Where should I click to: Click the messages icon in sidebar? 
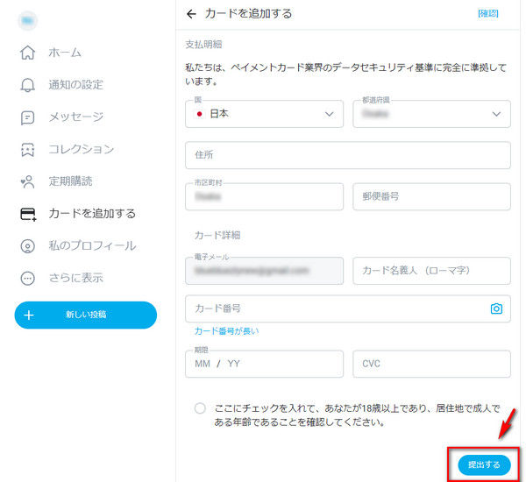point(28,117)
